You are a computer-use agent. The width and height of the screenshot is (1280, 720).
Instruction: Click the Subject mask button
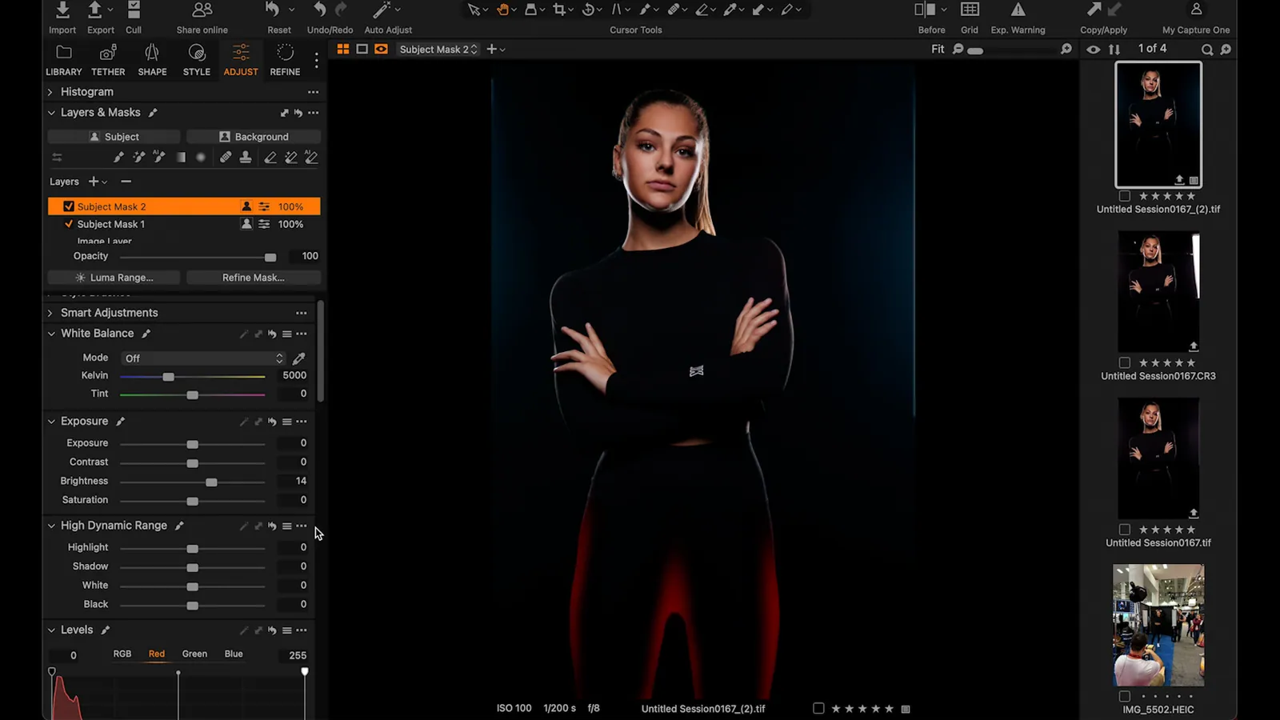[x=114, y=137]
